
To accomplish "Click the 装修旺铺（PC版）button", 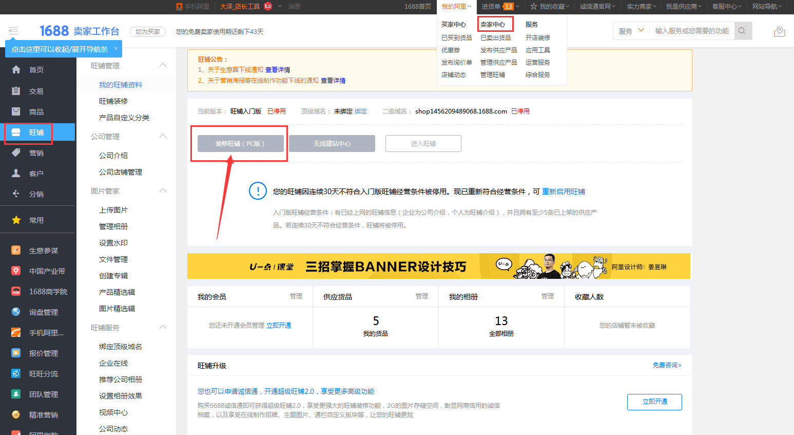I will [x=240, y=144].
